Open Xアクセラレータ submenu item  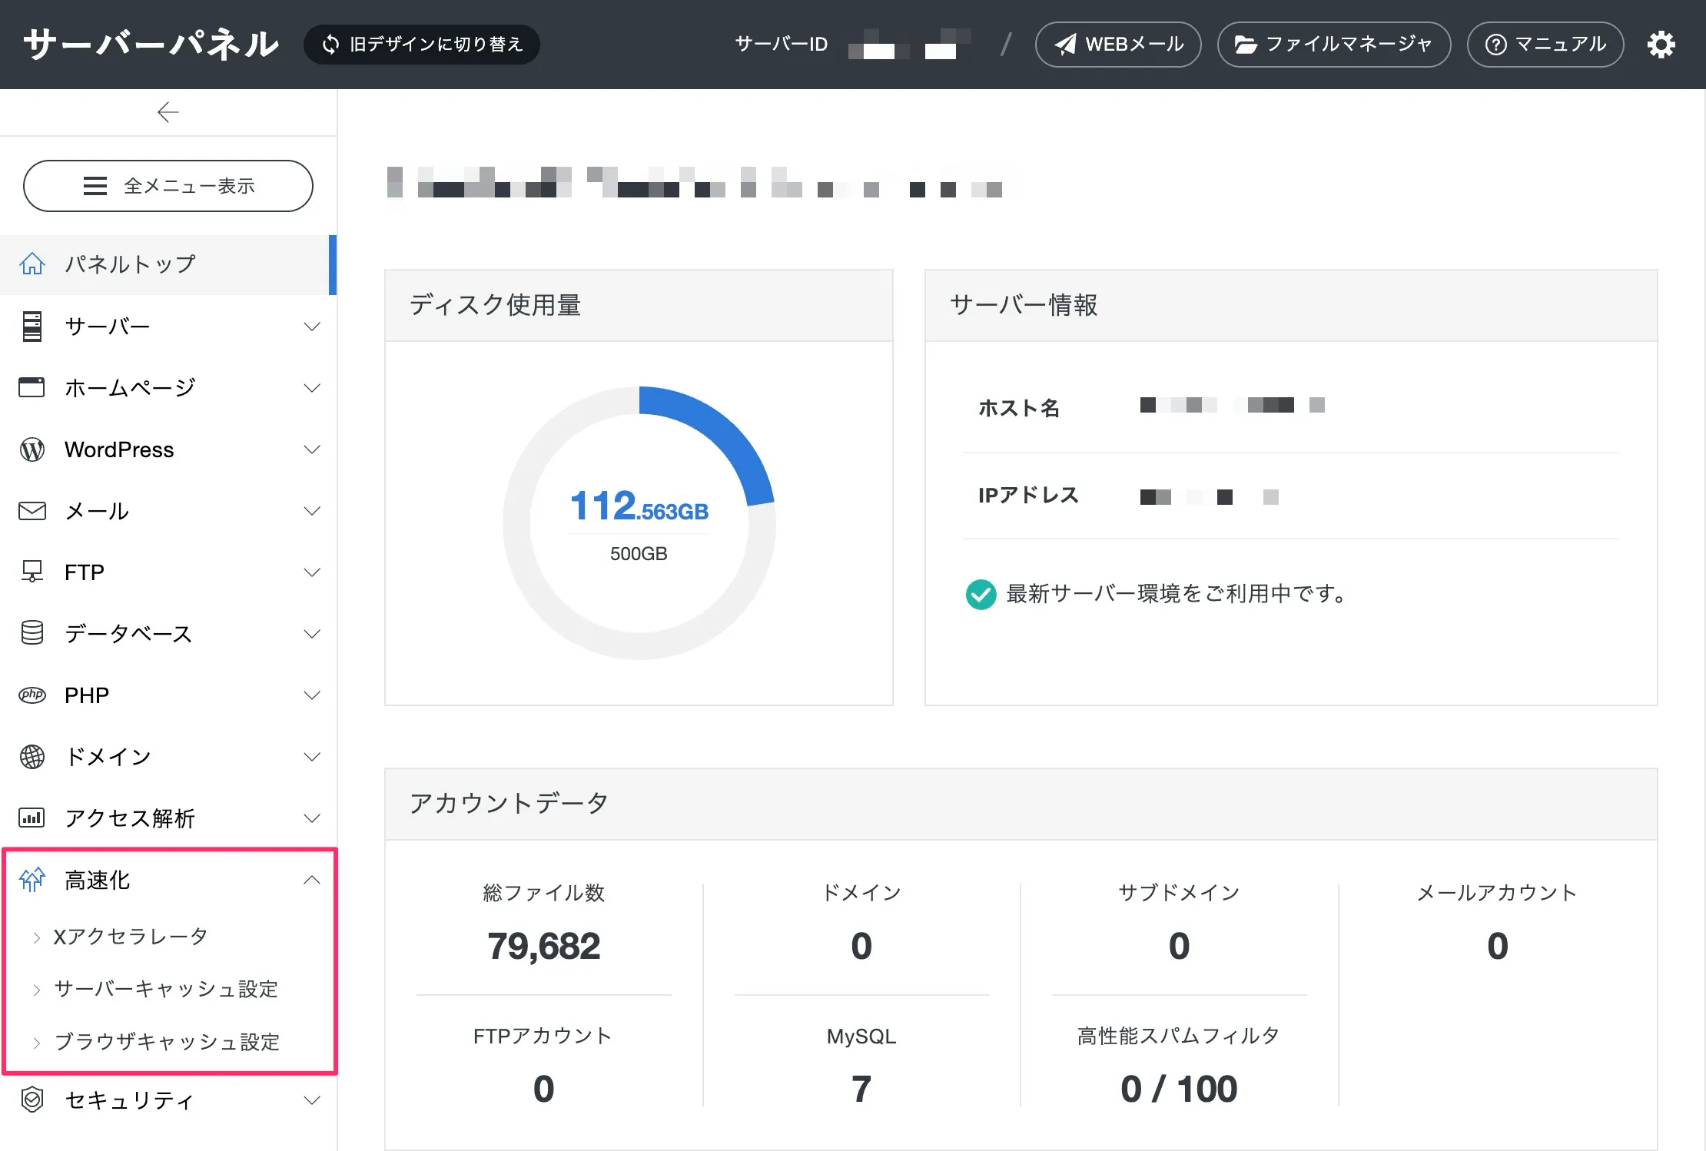click(131, 937)
